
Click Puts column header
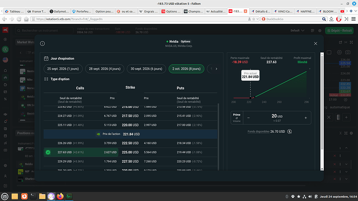point(181,88)
